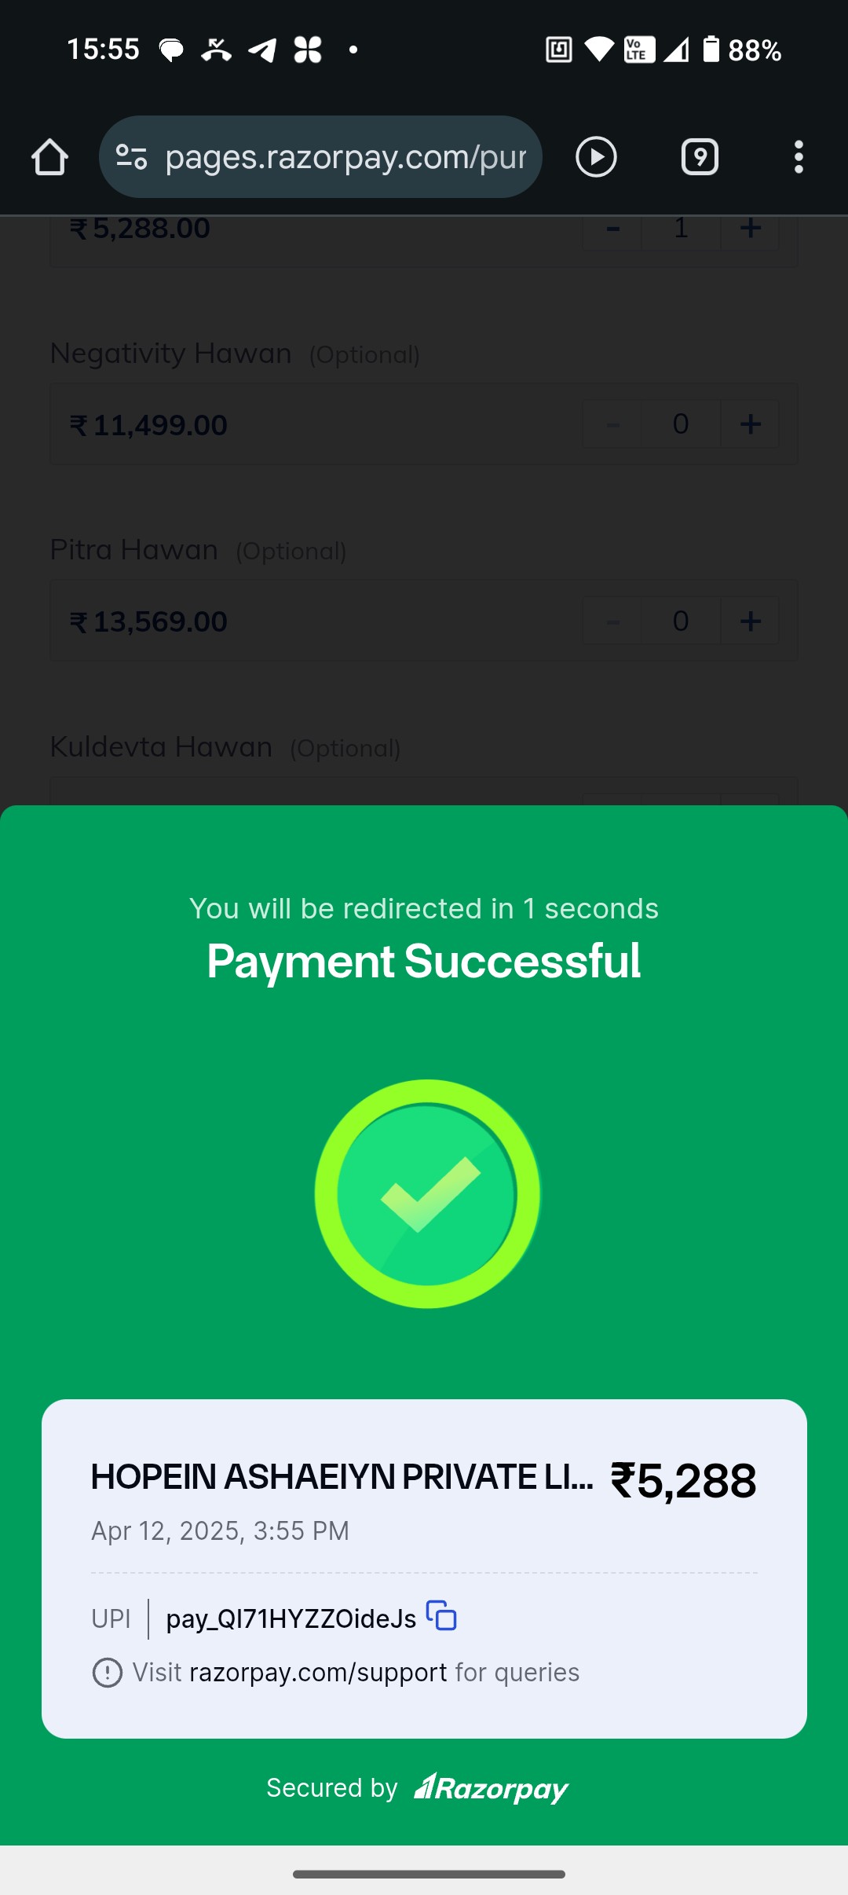Tap the green success checkmark icon
Screen dimensions: 848x1895
click(x=427, y=1193)
